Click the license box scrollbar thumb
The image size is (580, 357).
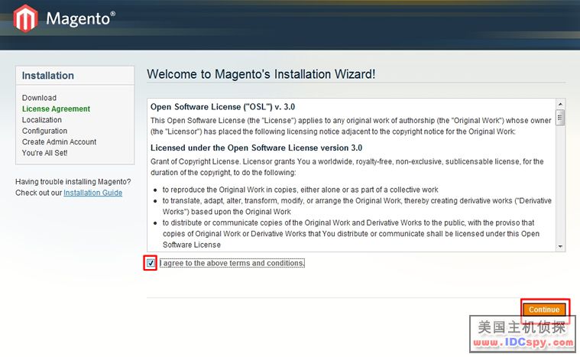560,118
